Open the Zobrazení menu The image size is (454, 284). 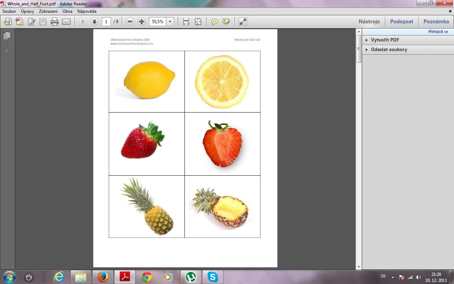click(x=48, y=11)
